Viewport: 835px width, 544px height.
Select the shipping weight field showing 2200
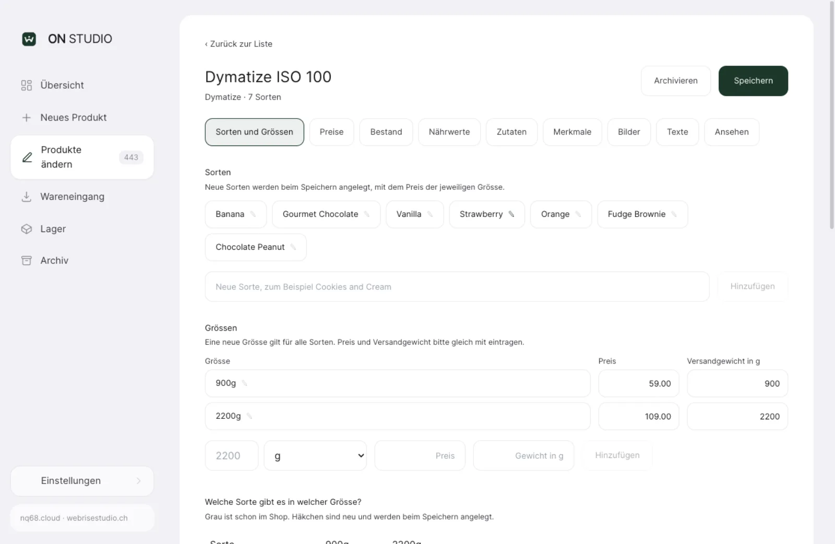[737, 416]
